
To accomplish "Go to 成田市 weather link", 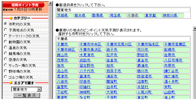I will 85,60.
